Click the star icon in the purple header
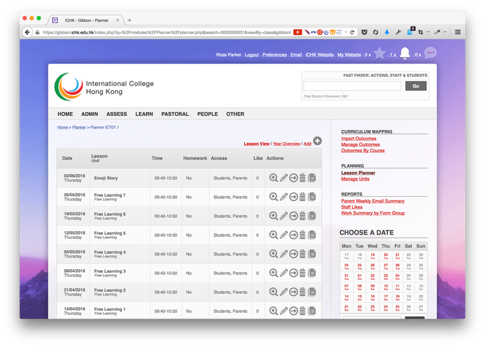485x347 pixels. coord(379,52)
